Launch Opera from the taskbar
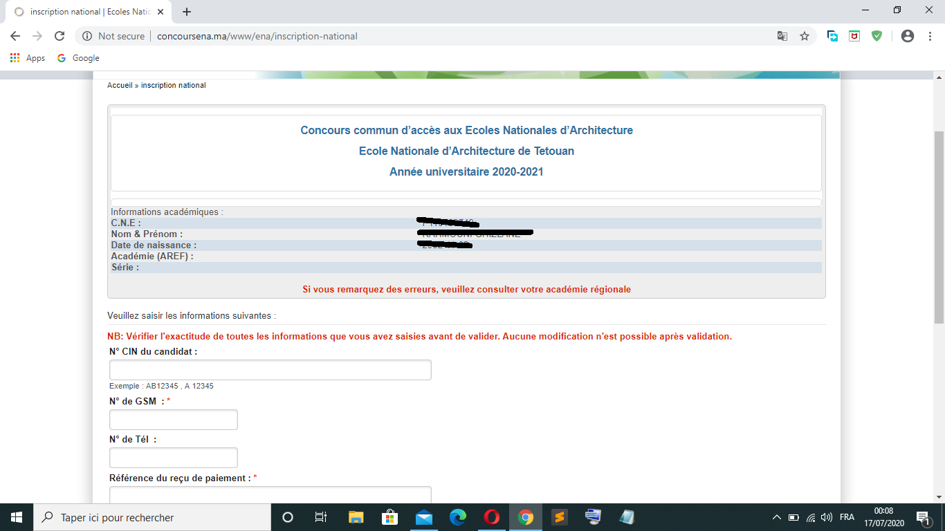 pyautogui.click(x=492, y=517)
